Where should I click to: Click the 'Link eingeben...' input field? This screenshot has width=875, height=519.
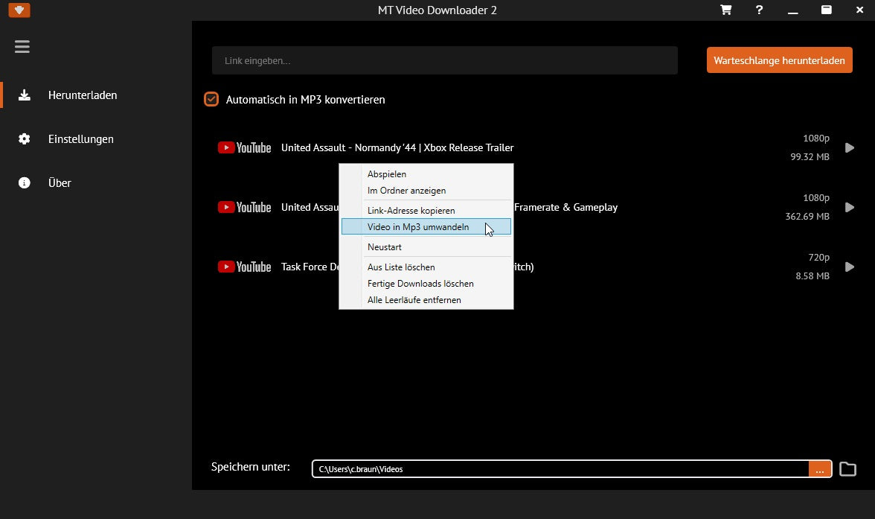pos(444,60)
